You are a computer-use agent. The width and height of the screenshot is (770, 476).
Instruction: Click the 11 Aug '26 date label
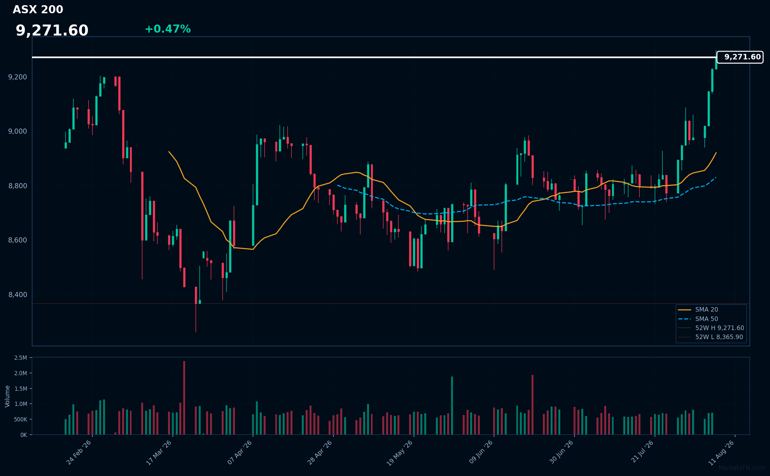click(722, 453)
